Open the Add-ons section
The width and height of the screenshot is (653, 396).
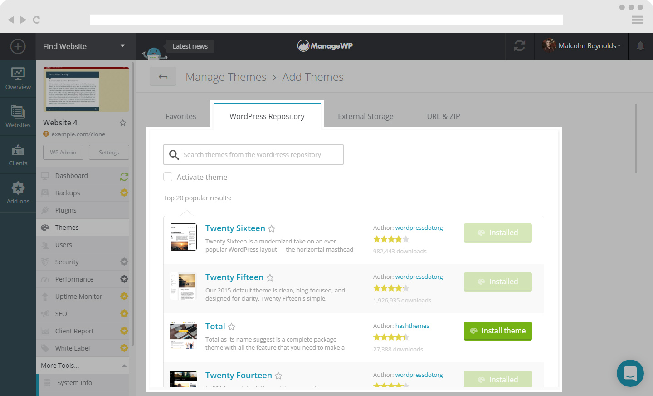click(x=18, y=193)
